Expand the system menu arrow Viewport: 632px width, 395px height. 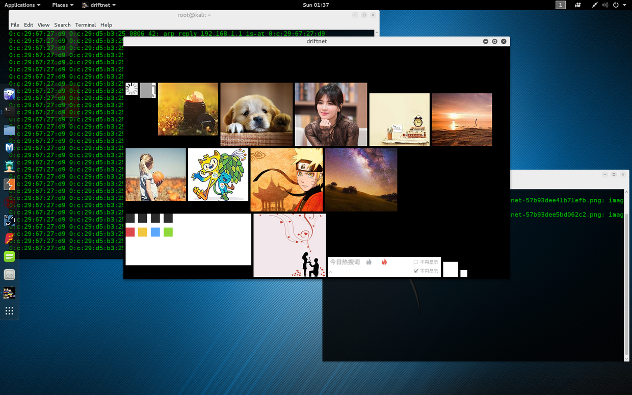624,5
